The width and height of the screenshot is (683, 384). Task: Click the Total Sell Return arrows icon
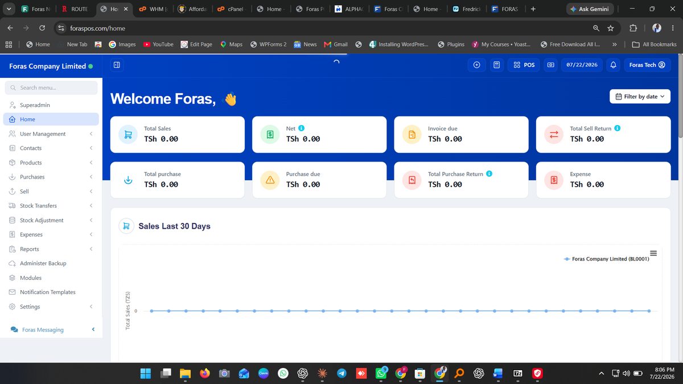point(554,135)
